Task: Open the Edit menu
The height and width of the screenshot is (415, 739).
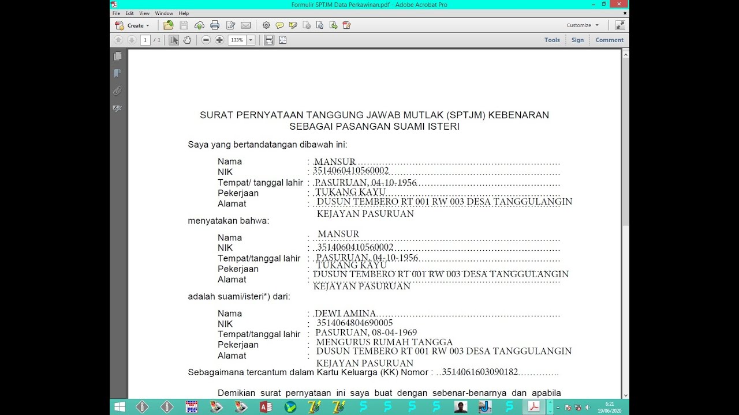Action: 129,13
